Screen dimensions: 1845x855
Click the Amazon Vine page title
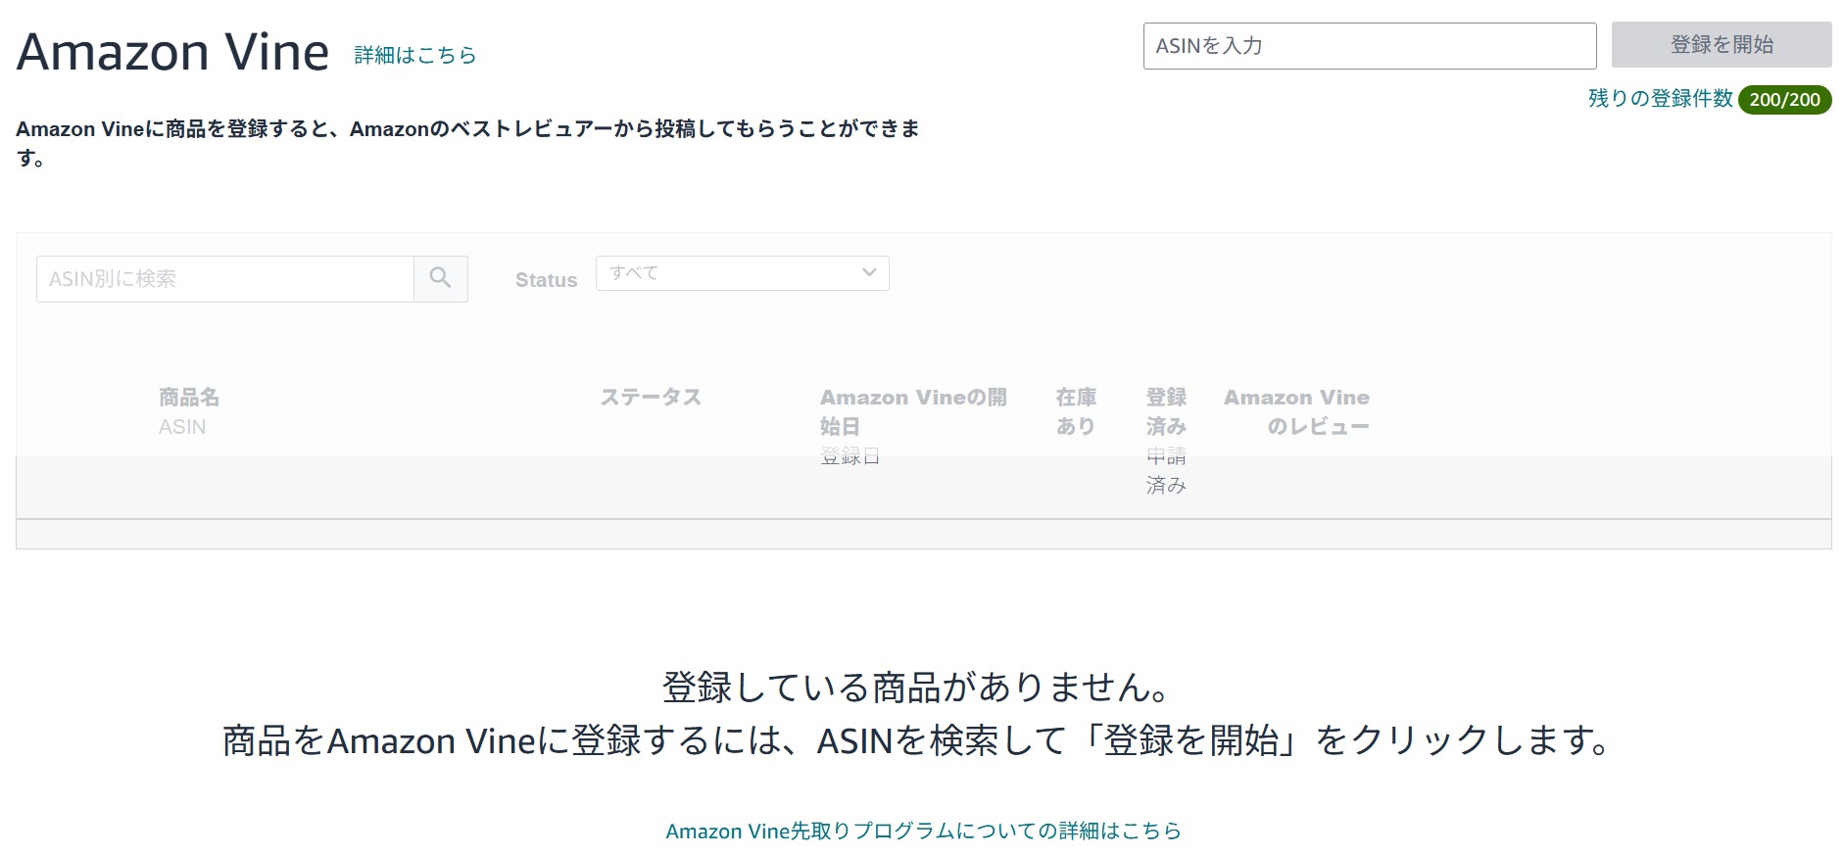tap(172, 52)
